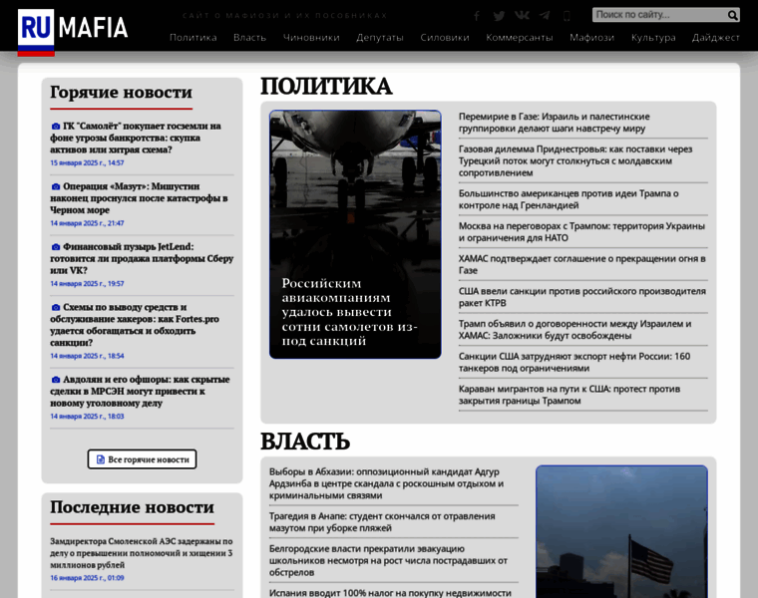Viewport: 758px width, 598px height.
Task: Click camera icon beside JetLend headline
Action: [56, 247]
